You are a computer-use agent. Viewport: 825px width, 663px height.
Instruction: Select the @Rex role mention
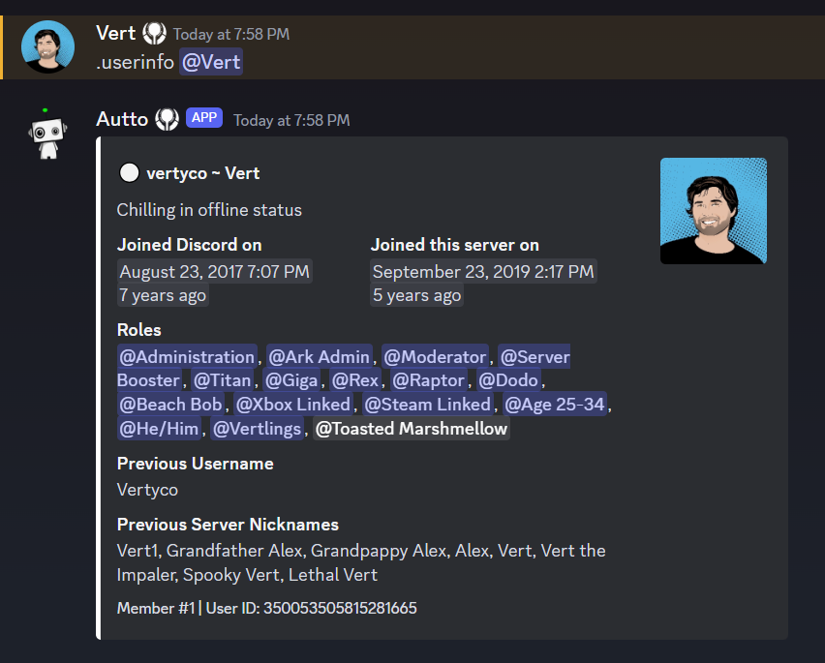[x=355, y=380]
